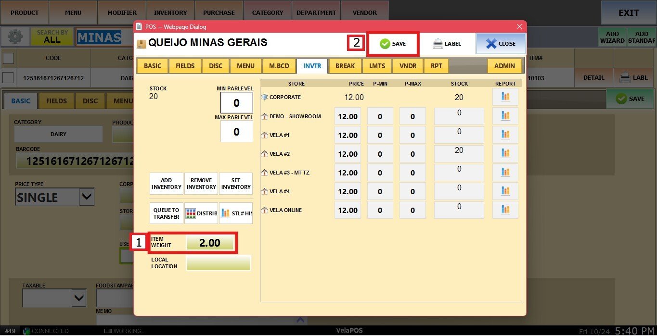This screenshot has height=336, width=657.
Task: Tick the checkbox for product row 125161671267126712
Action: click(9, 77)
